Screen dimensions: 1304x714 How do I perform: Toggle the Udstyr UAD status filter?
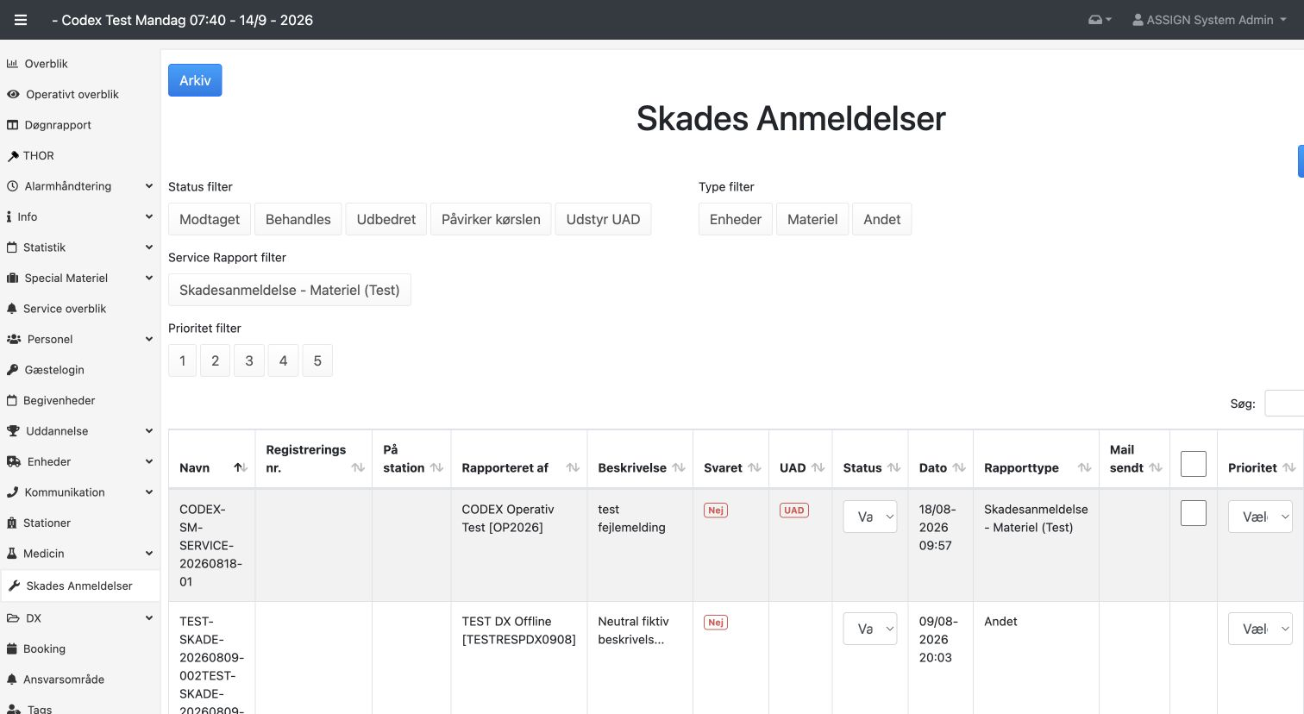click(603, 219)
